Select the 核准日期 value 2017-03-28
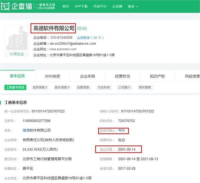 (127, 168)
